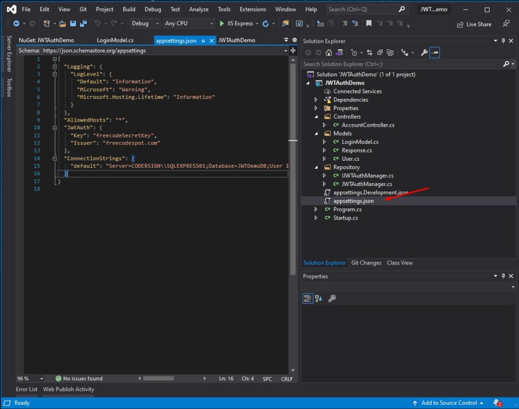Open the Any CPU platform dropdown
The height and width of the screenshot is (409, 519).
coord(189,23)
